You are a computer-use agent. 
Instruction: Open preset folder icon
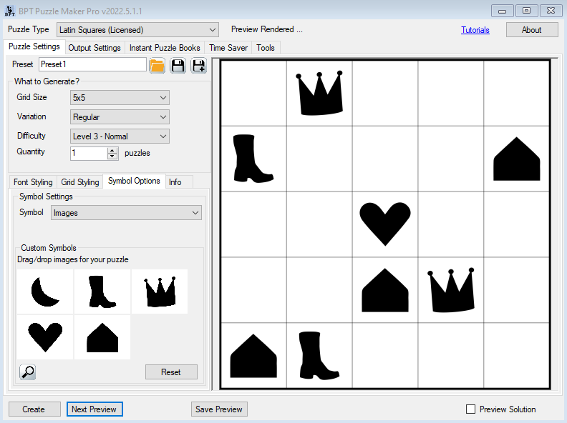tap(157, 66)
